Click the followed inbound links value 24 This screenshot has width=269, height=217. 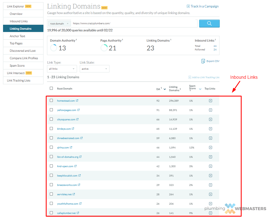tap(215, 50)
